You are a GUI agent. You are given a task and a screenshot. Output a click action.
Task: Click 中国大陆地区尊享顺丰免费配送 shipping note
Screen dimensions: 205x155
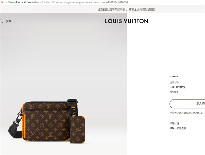pos(186,113)
